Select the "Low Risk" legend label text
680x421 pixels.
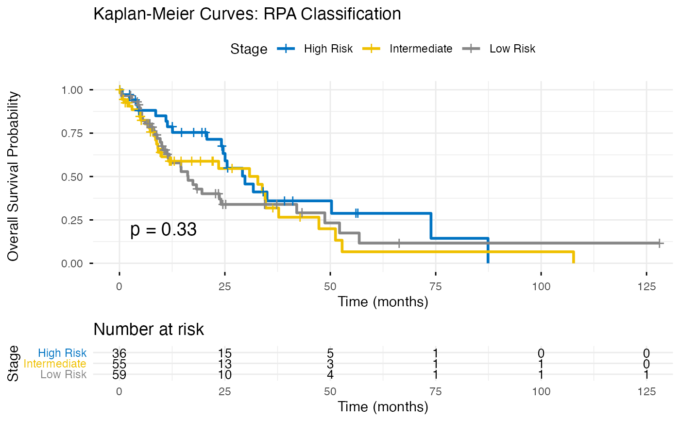click(512, 49)
